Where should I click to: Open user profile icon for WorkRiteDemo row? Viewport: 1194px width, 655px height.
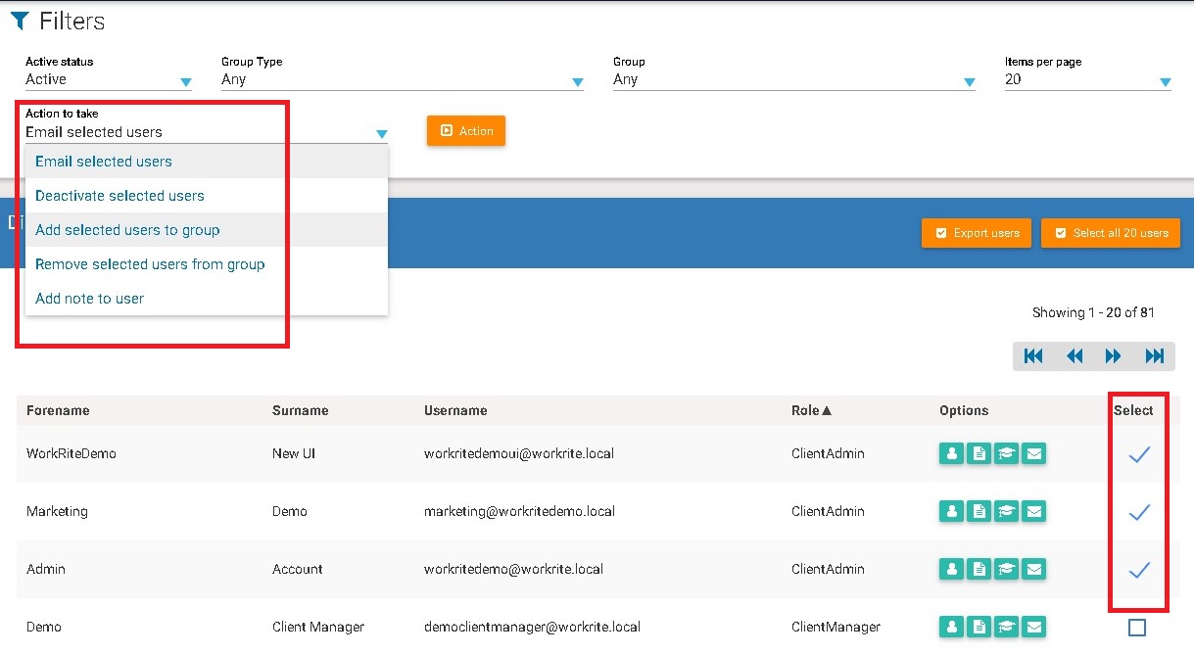(x=951, y=453)
